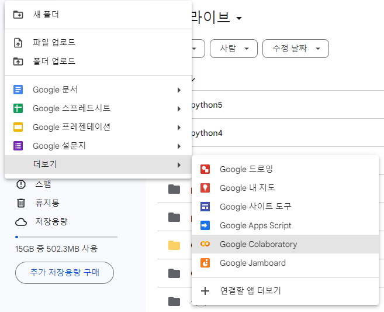384x312 pixels.
Task: Click the 더보기 submenu arrow
Action: pyautogui.click(x=179, y=165)
